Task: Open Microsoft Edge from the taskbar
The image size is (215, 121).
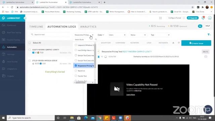Action: [86, 118]
